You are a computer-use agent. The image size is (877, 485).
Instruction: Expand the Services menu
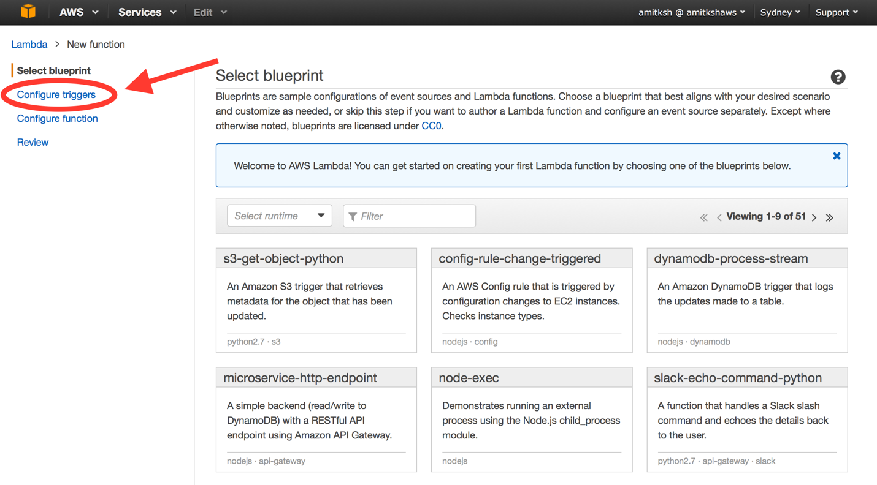coord(147,12)
